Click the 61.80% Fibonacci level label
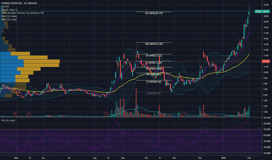The width and height of the screenshot is (272, 160). point(154,63)
